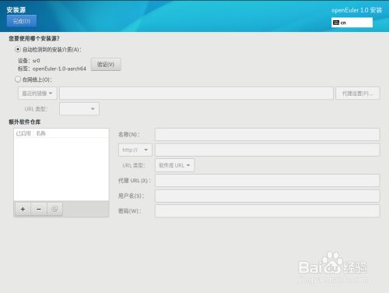Open the URL 类型 dropdown under network source
Screen dimensions: 389x293
pyautogui.click(x=79, y=109)
